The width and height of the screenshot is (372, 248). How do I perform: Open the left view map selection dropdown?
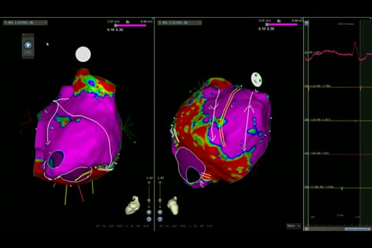(25, 23)
